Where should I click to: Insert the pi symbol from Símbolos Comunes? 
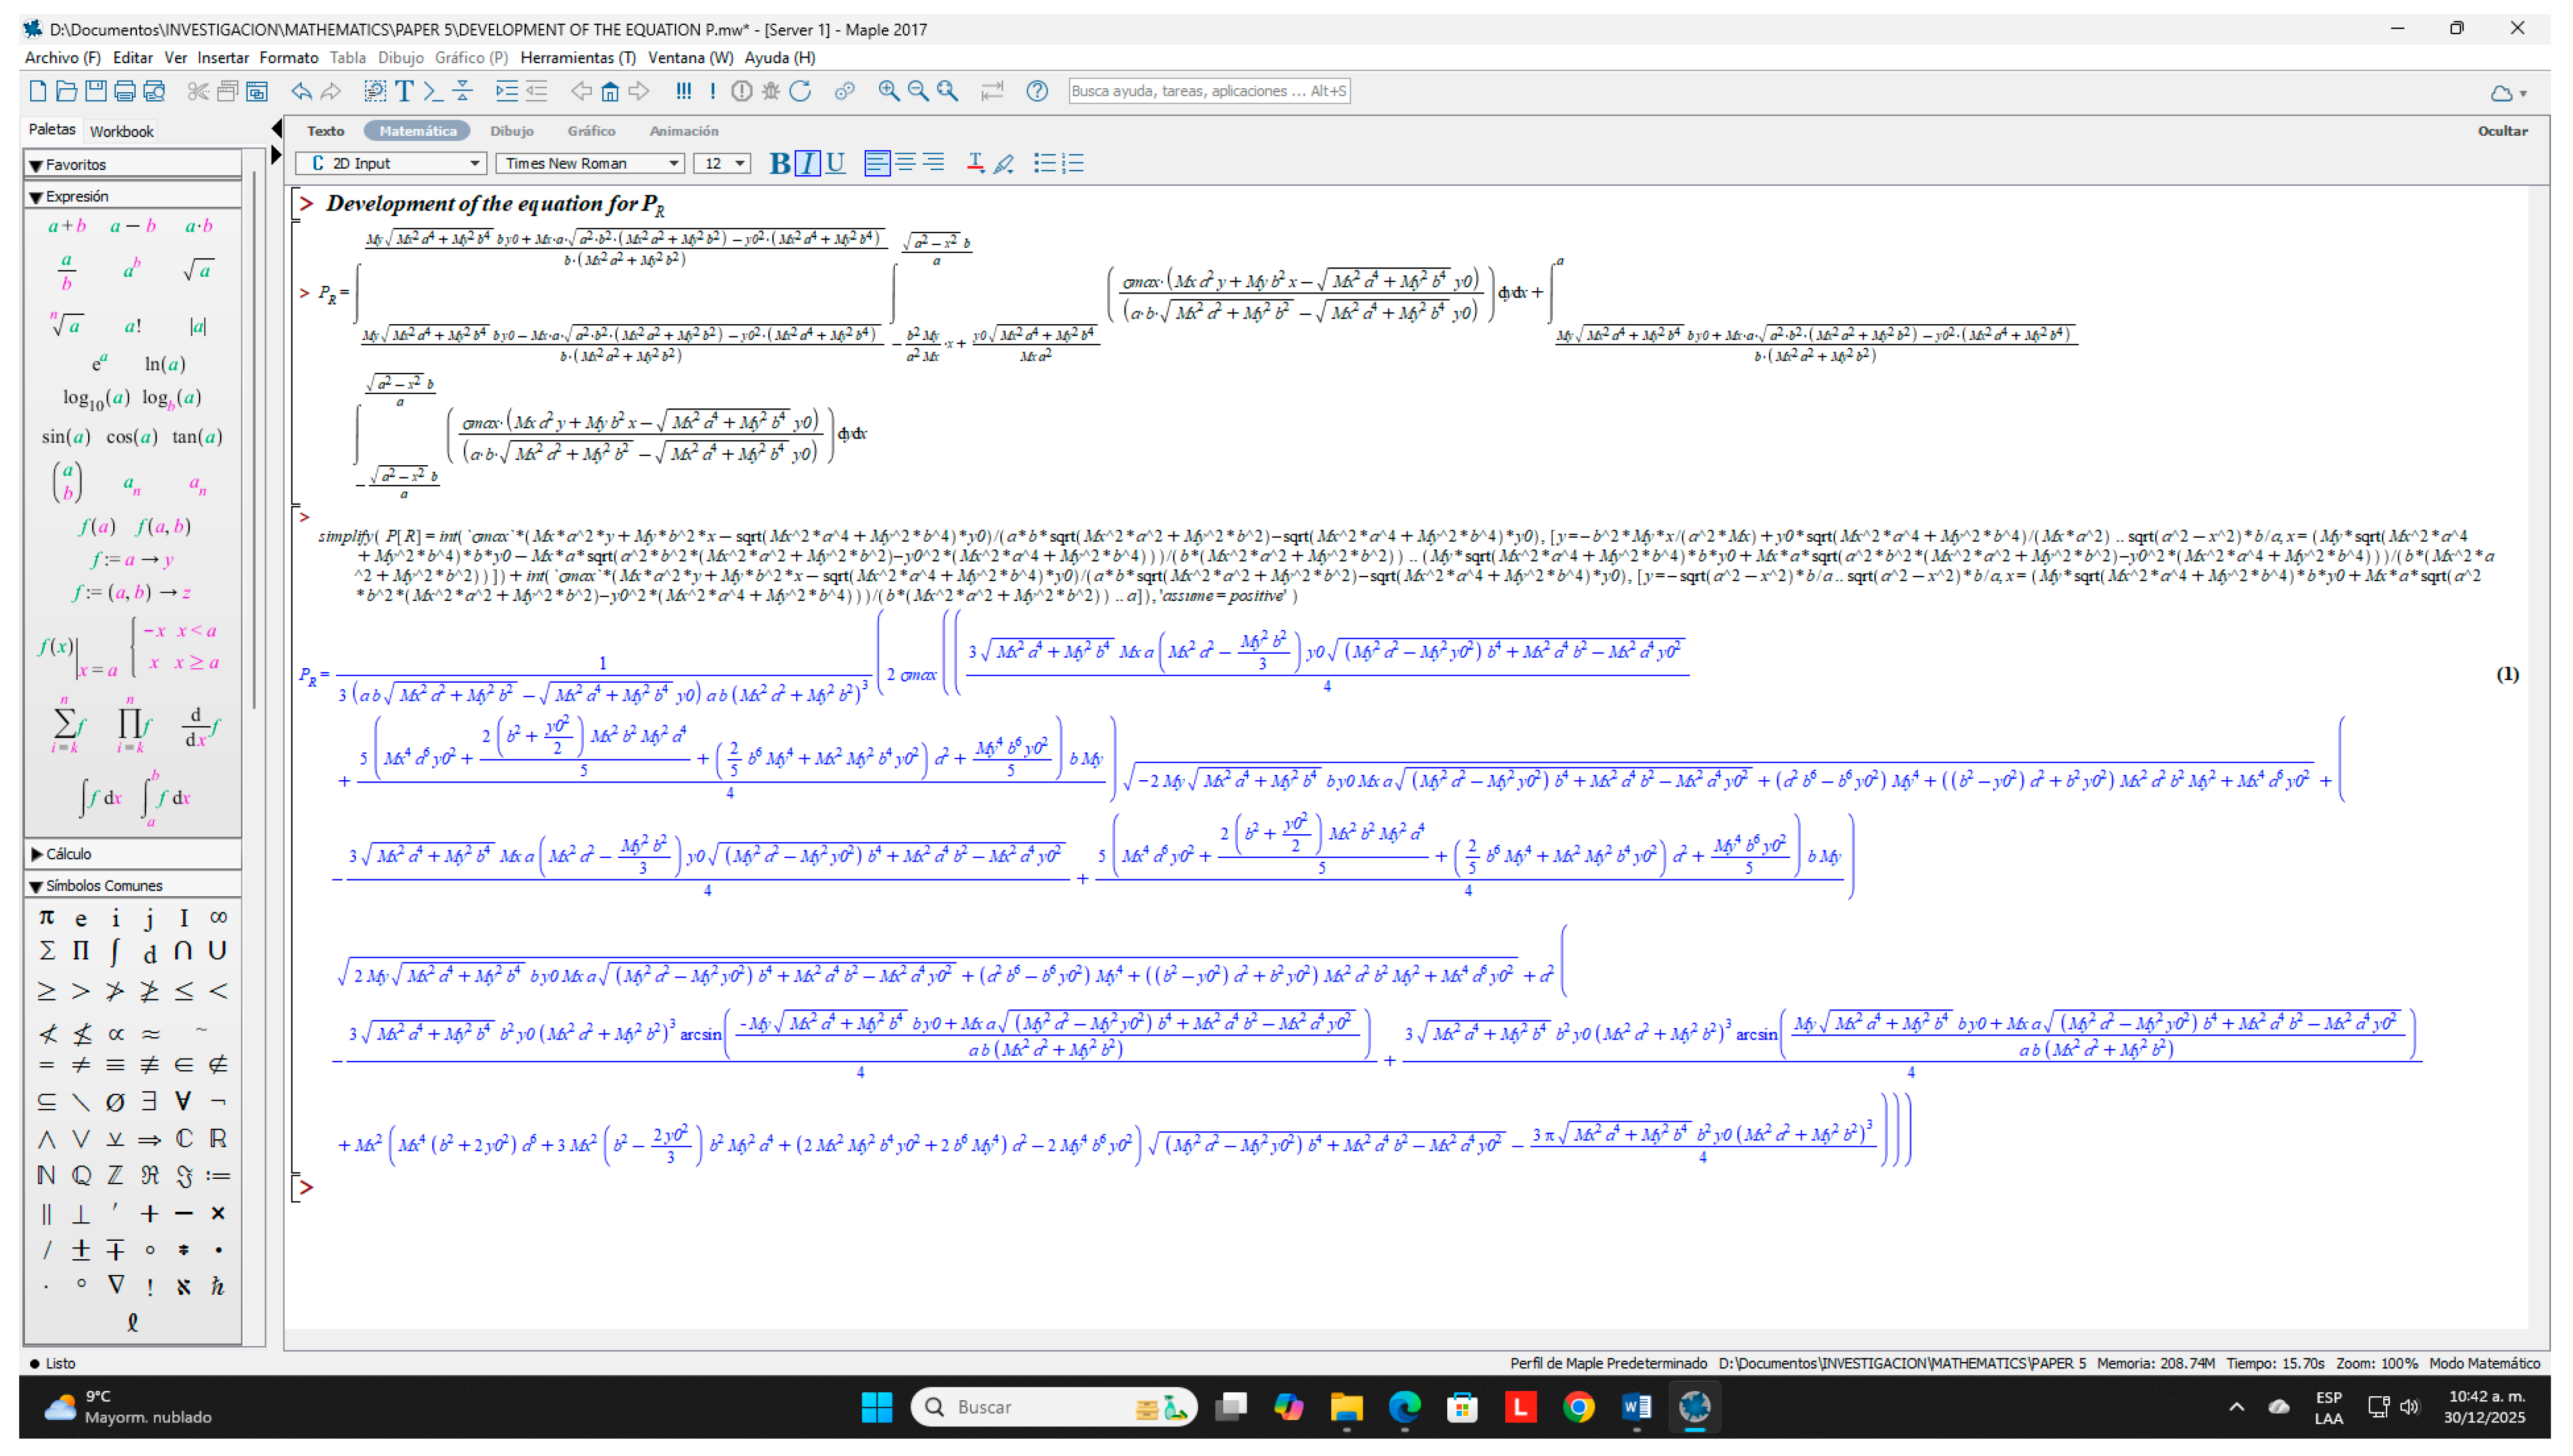(46, 917)
